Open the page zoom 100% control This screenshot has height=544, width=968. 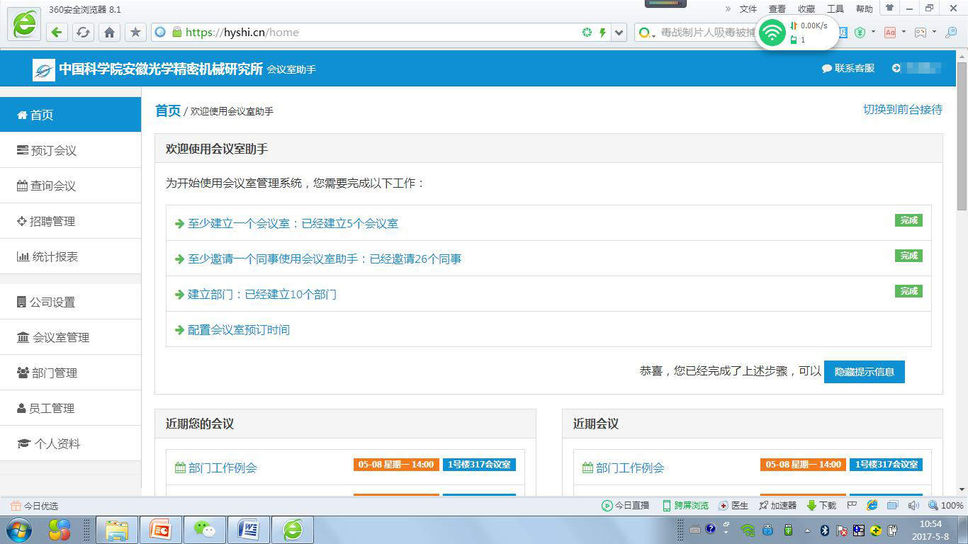tap(946, 505)
